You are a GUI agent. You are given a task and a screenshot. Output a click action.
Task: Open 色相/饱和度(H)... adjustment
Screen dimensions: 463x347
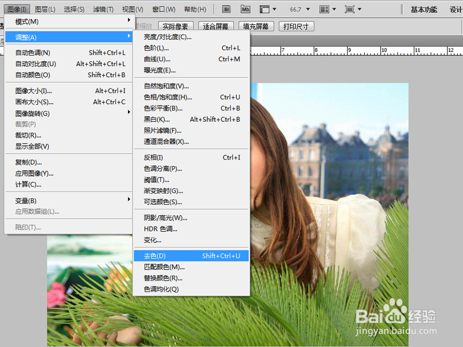(192, 97)
